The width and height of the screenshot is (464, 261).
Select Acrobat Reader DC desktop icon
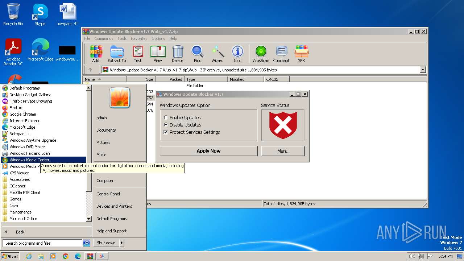click(x=13, y=52)
